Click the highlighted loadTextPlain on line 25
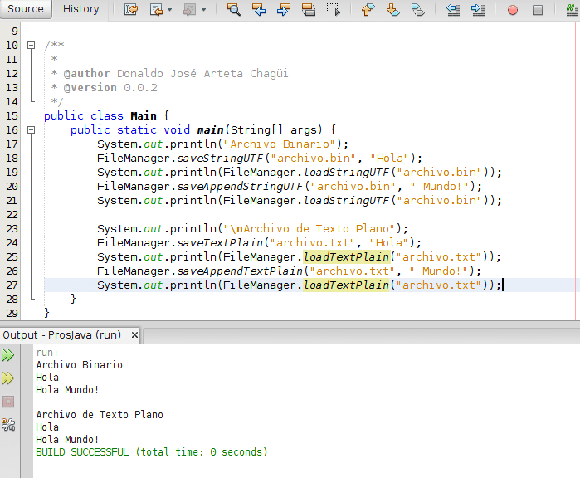580x478 pixels. click(346, 256)
